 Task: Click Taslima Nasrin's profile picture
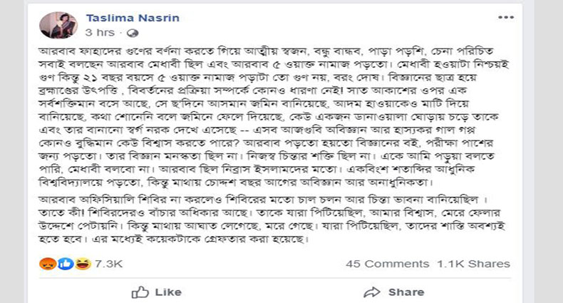[x=61, y=24]
